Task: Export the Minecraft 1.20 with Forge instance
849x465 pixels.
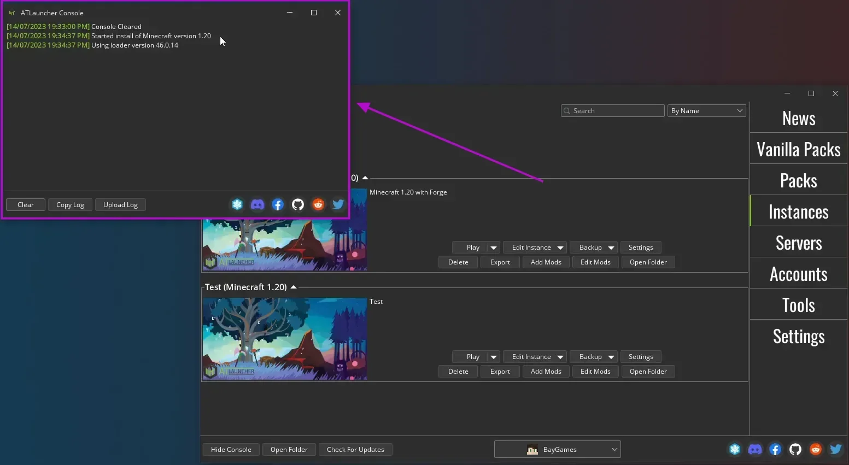Action: (x=500, y=262)
